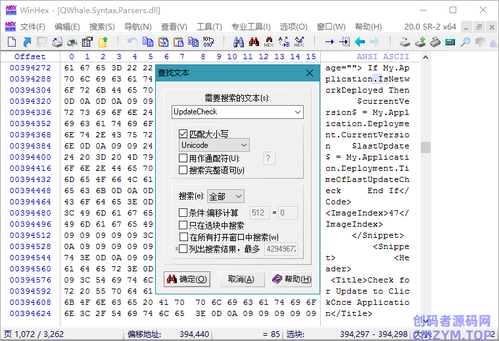Expand the search text history dropdown
Viewport: 499px width, 341px height.
pyautogui.click(x=298, y=112)
